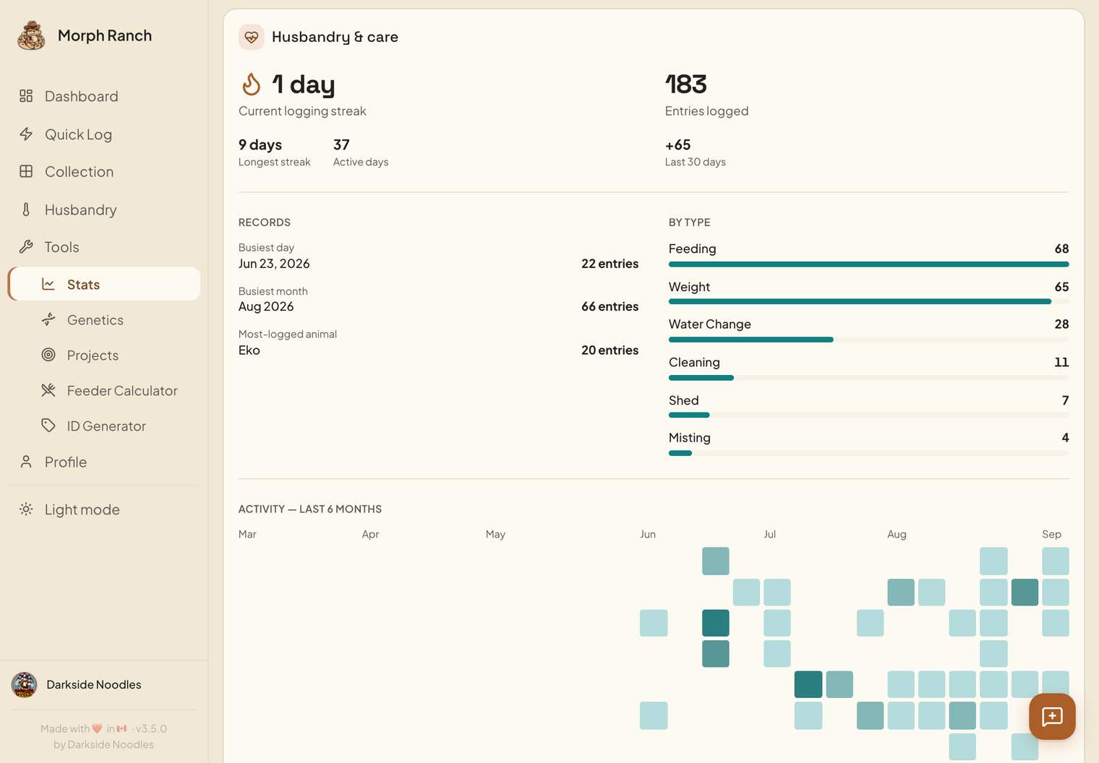Click the Shed progress bar
1099x763 pixels.
(868, 415)
